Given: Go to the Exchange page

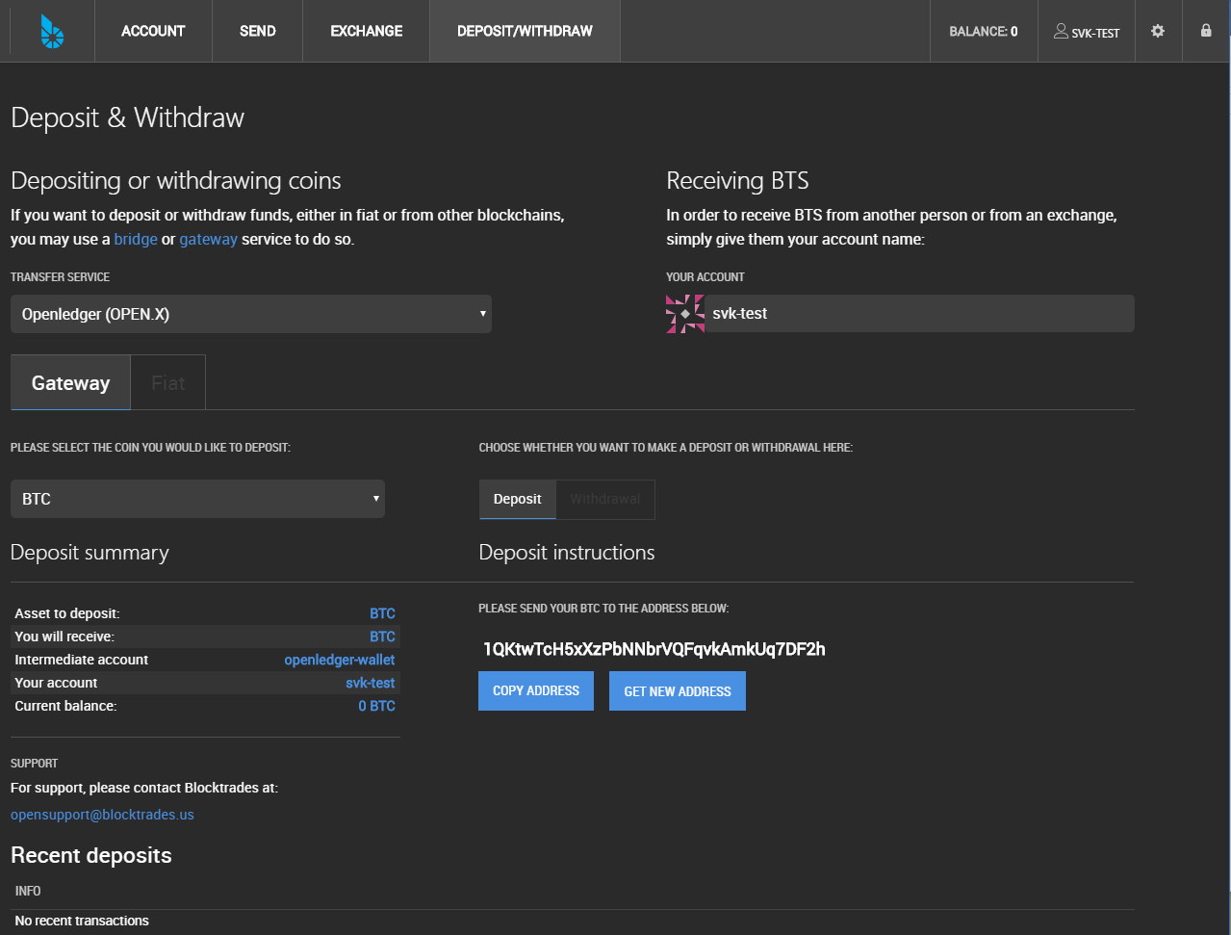Looking at the screenshot, I should coord(367,31).
